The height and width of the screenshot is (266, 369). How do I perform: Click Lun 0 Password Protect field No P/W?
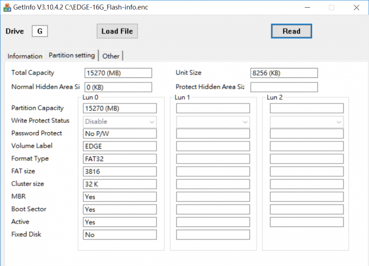pyautogui.click(x=120, y=134)
